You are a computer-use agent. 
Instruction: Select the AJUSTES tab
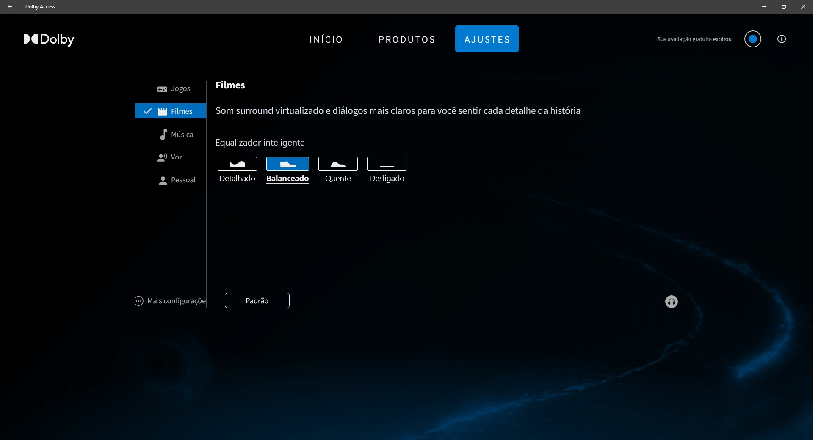click(x=487, y=39)
